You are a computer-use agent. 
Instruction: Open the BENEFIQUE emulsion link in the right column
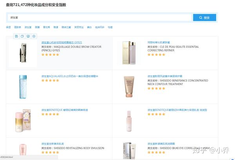tap(177, 110)
